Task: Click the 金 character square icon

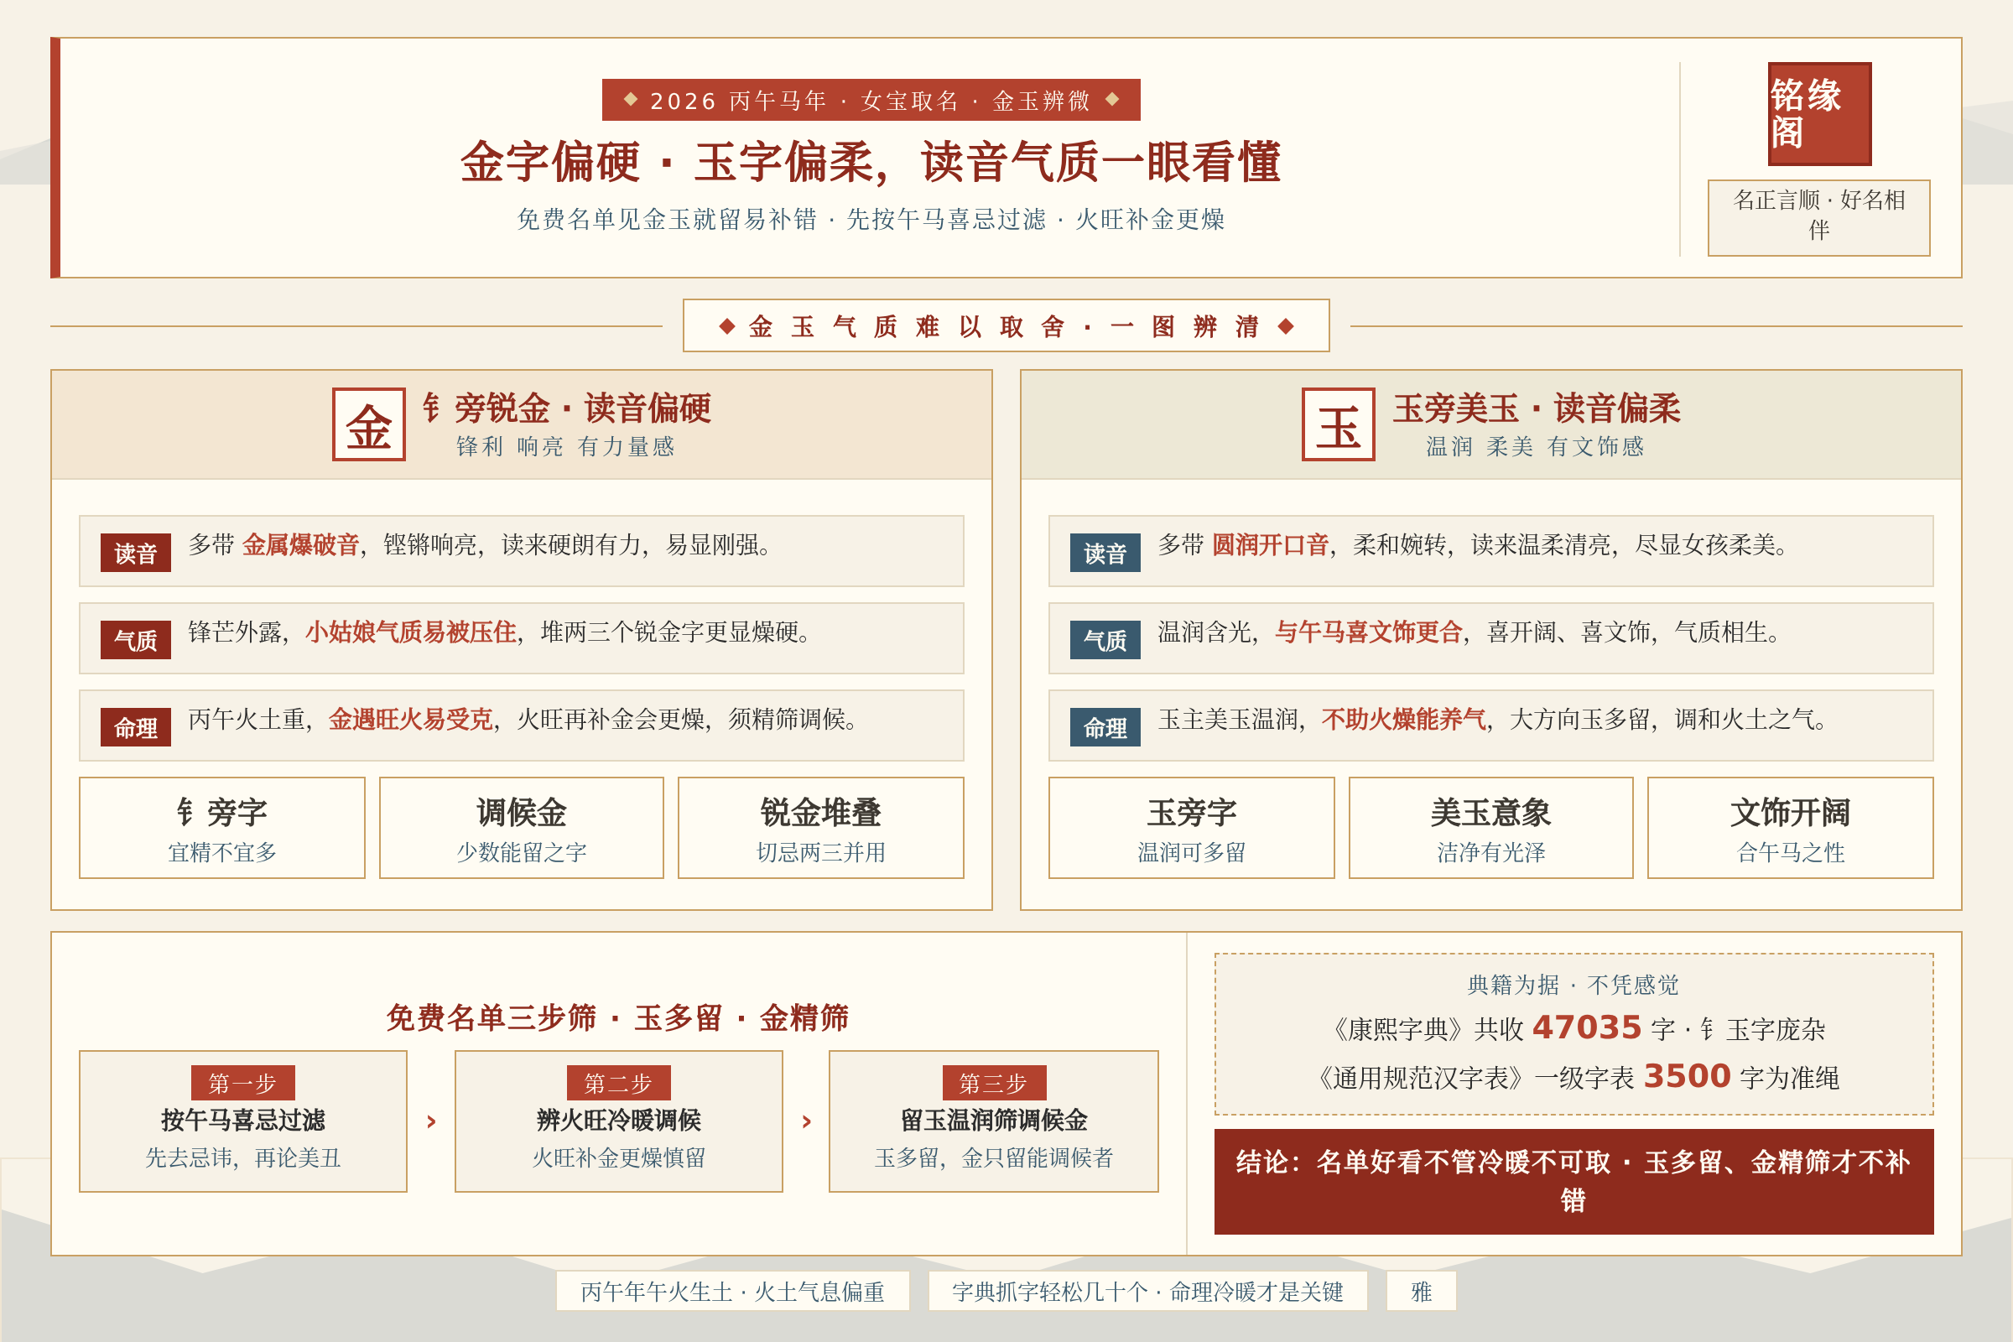Action: pyautogui.click(x=369, y=424)
